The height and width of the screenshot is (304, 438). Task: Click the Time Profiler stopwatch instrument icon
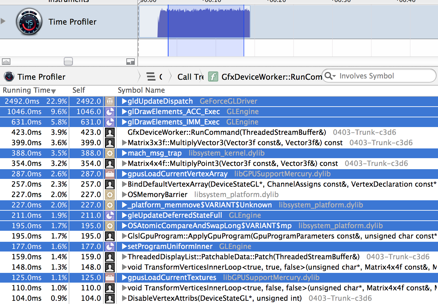(29, 22)
